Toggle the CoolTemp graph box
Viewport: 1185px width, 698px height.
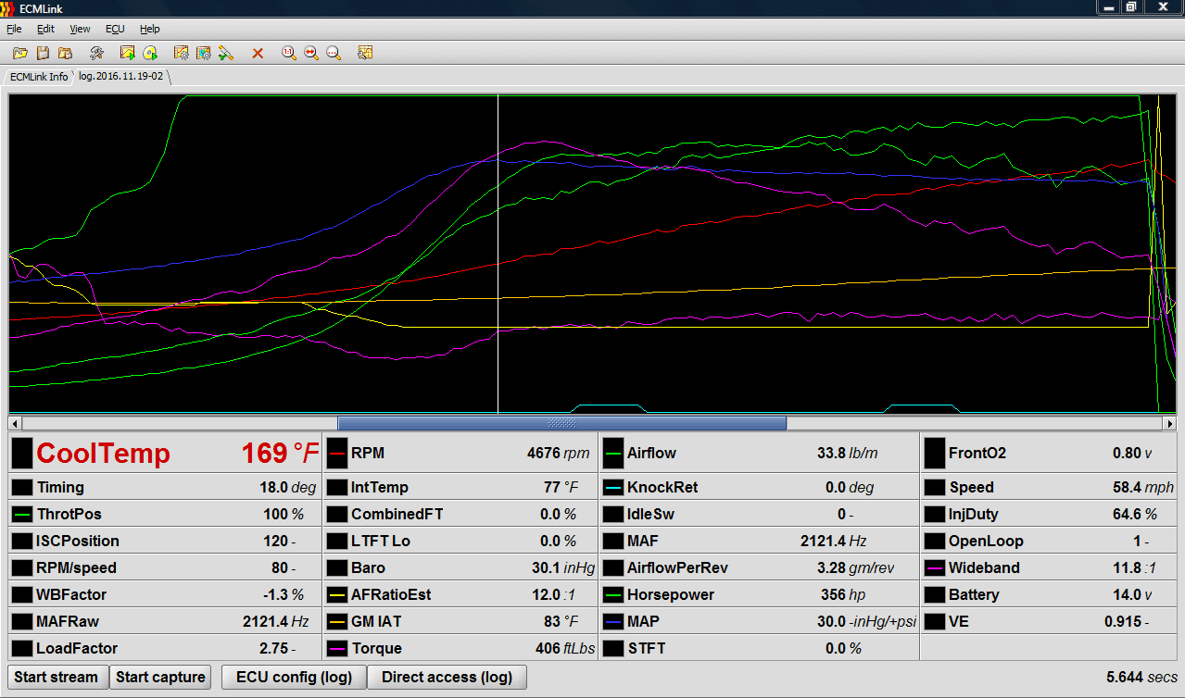(21, 454)
